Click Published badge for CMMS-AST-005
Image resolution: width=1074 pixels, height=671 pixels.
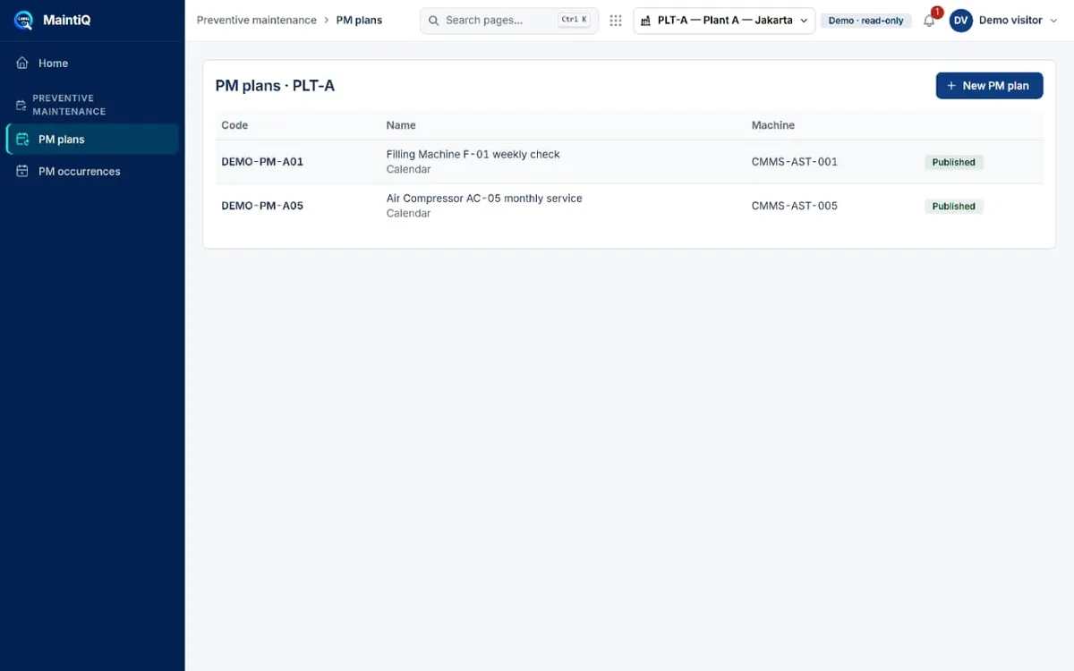[953, 207]
